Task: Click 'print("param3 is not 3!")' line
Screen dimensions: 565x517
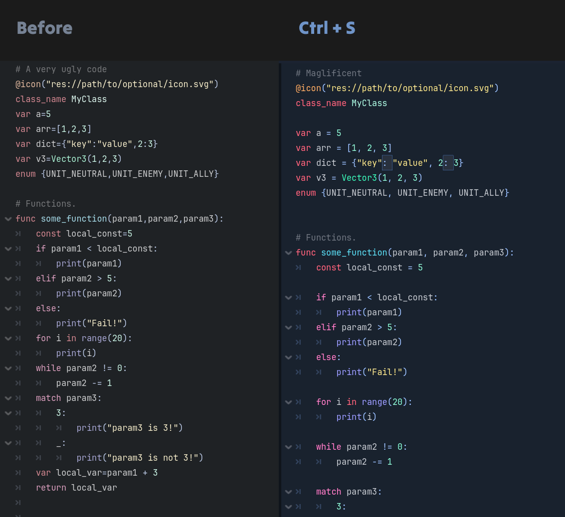Action: click(x=140, y=458)
